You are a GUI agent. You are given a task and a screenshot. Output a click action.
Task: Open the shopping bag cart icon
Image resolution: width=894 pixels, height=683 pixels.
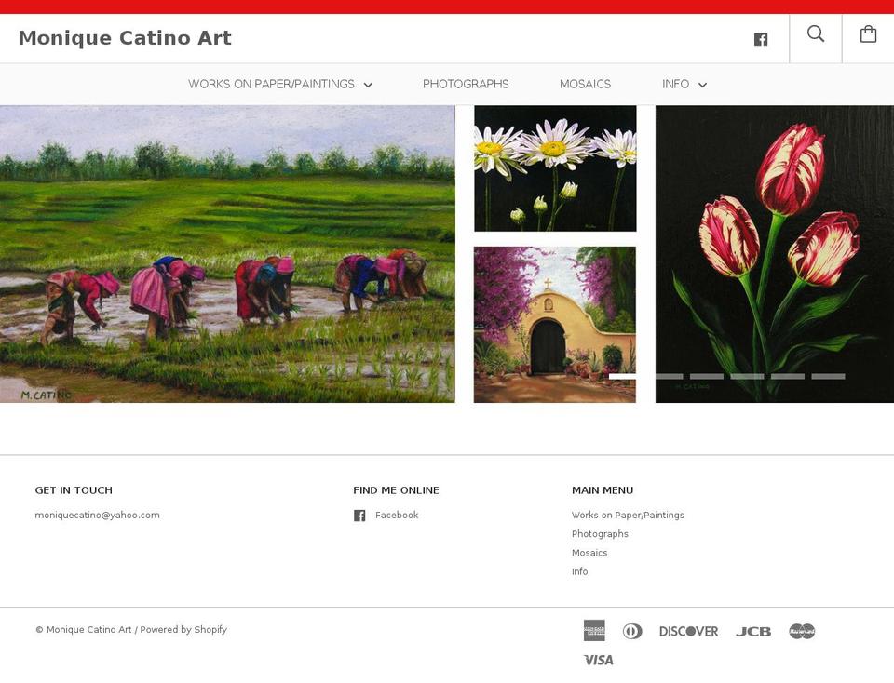click(868, 34)
